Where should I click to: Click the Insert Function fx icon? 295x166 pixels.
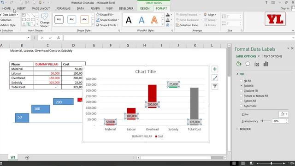[x=59, y=38]
